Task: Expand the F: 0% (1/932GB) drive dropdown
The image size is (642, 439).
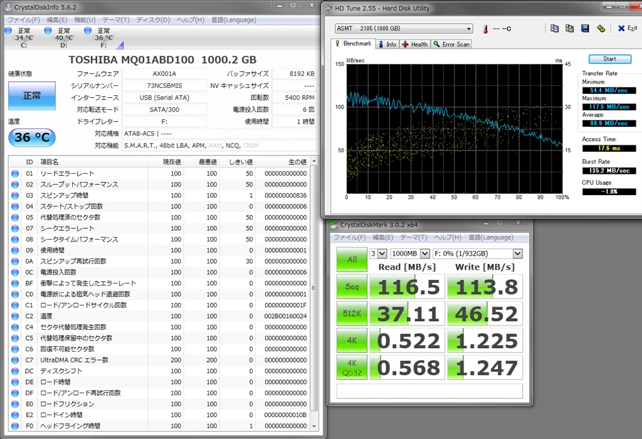Action: point(517,253)
